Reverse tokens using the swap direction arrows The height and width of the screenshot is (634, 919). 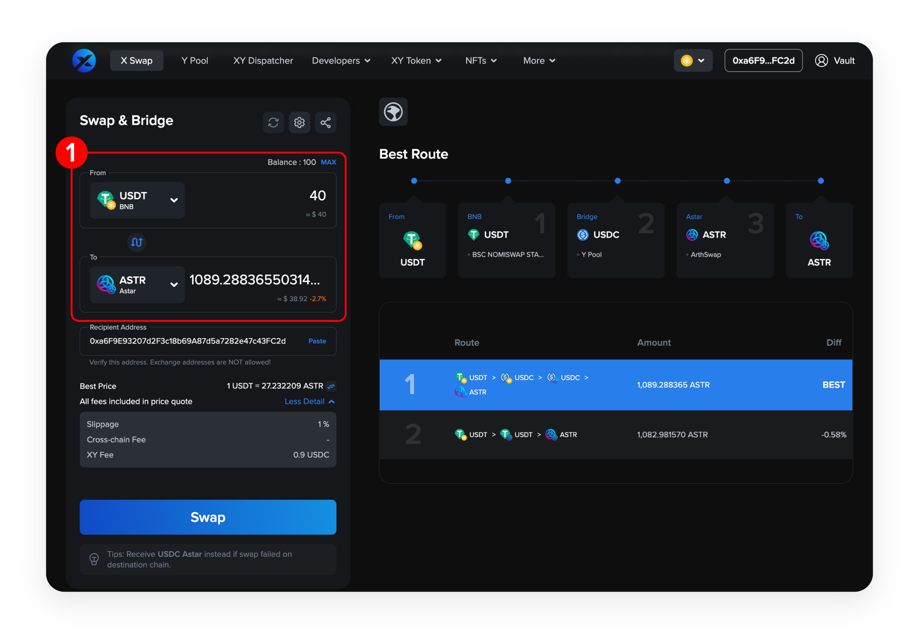pyautogui.click(x=137, y=242)
